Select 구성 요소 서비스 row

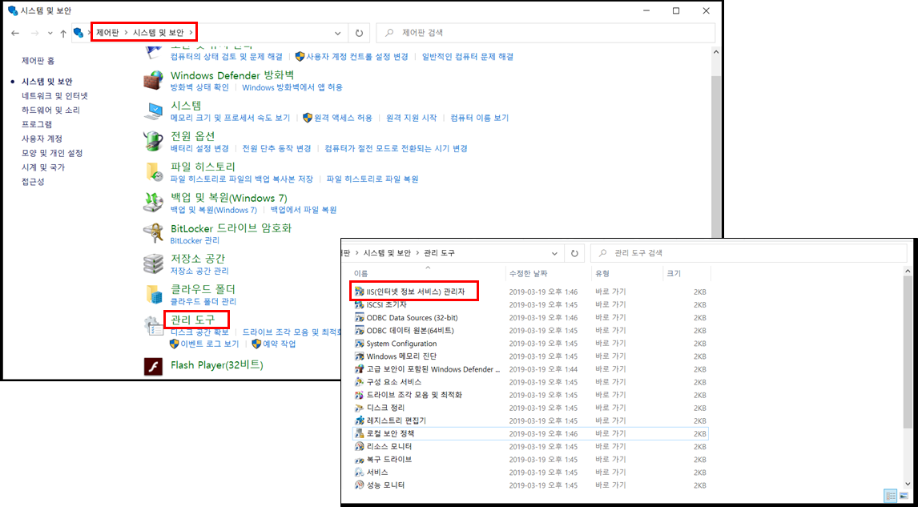(x=530, y=382)
